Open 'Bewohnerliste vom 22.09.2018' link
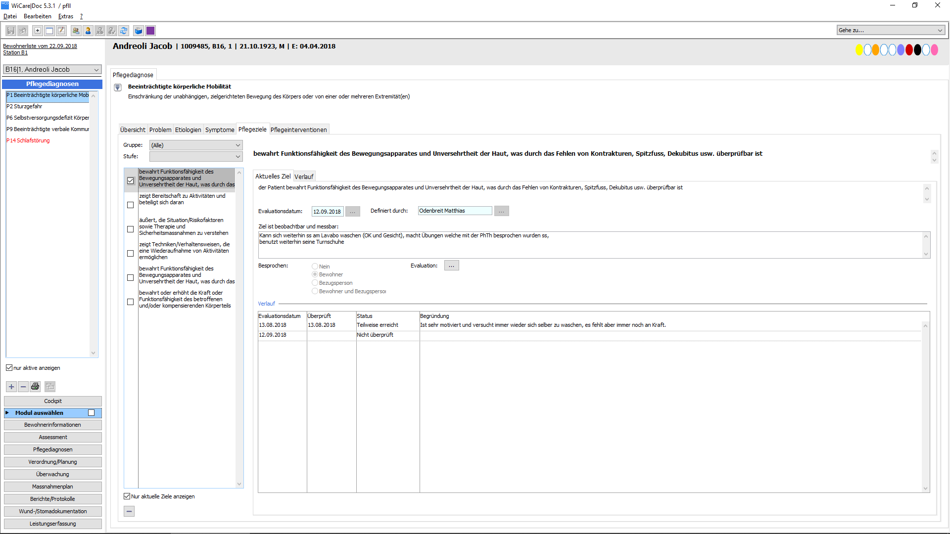The height and width of the screenshot is (534, 950). 40,46
